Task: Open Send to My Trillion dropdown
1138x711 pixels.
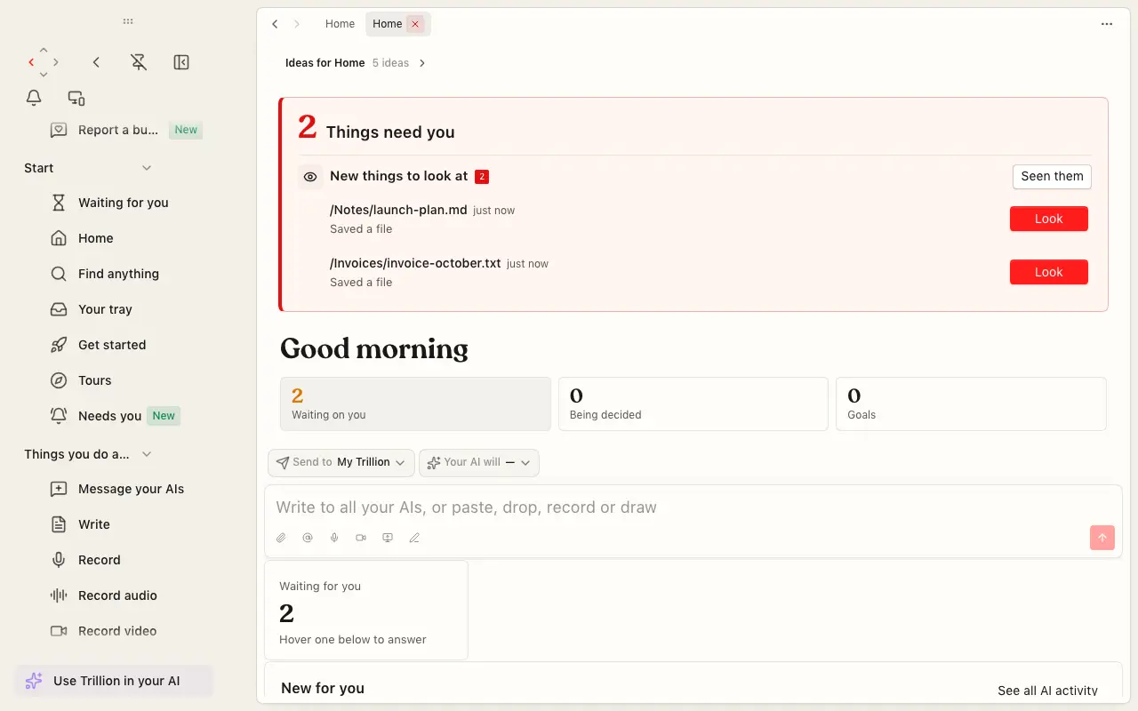Action: coord(341,462)
